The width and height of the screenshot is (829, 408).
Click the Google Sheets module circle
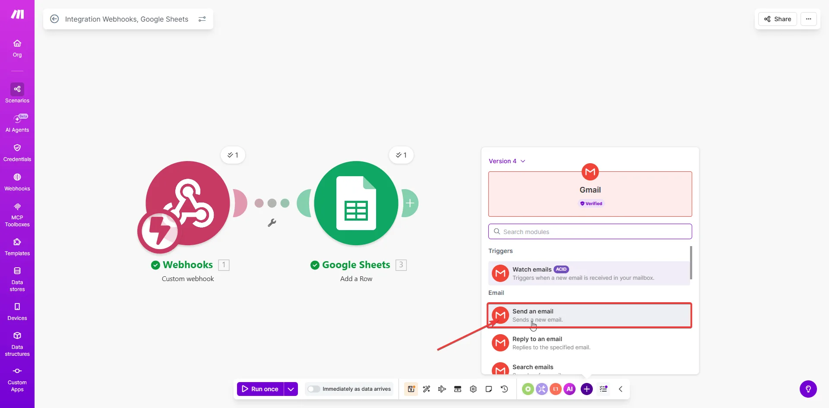356,203
